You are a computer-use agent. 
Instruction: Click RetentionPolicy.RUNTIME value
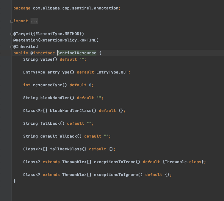pos(68,40)
